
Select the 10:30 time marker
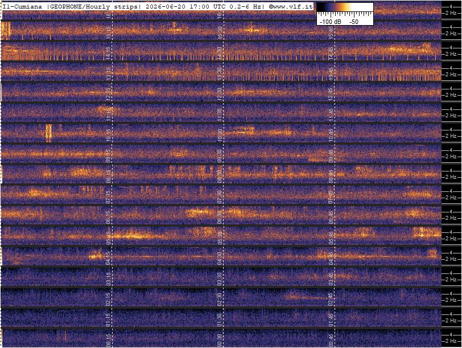point(220,136)
